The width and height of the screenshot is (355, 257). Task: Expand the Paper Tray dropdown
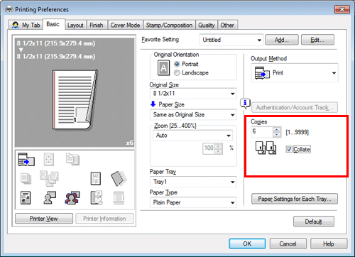coord(193,182)
